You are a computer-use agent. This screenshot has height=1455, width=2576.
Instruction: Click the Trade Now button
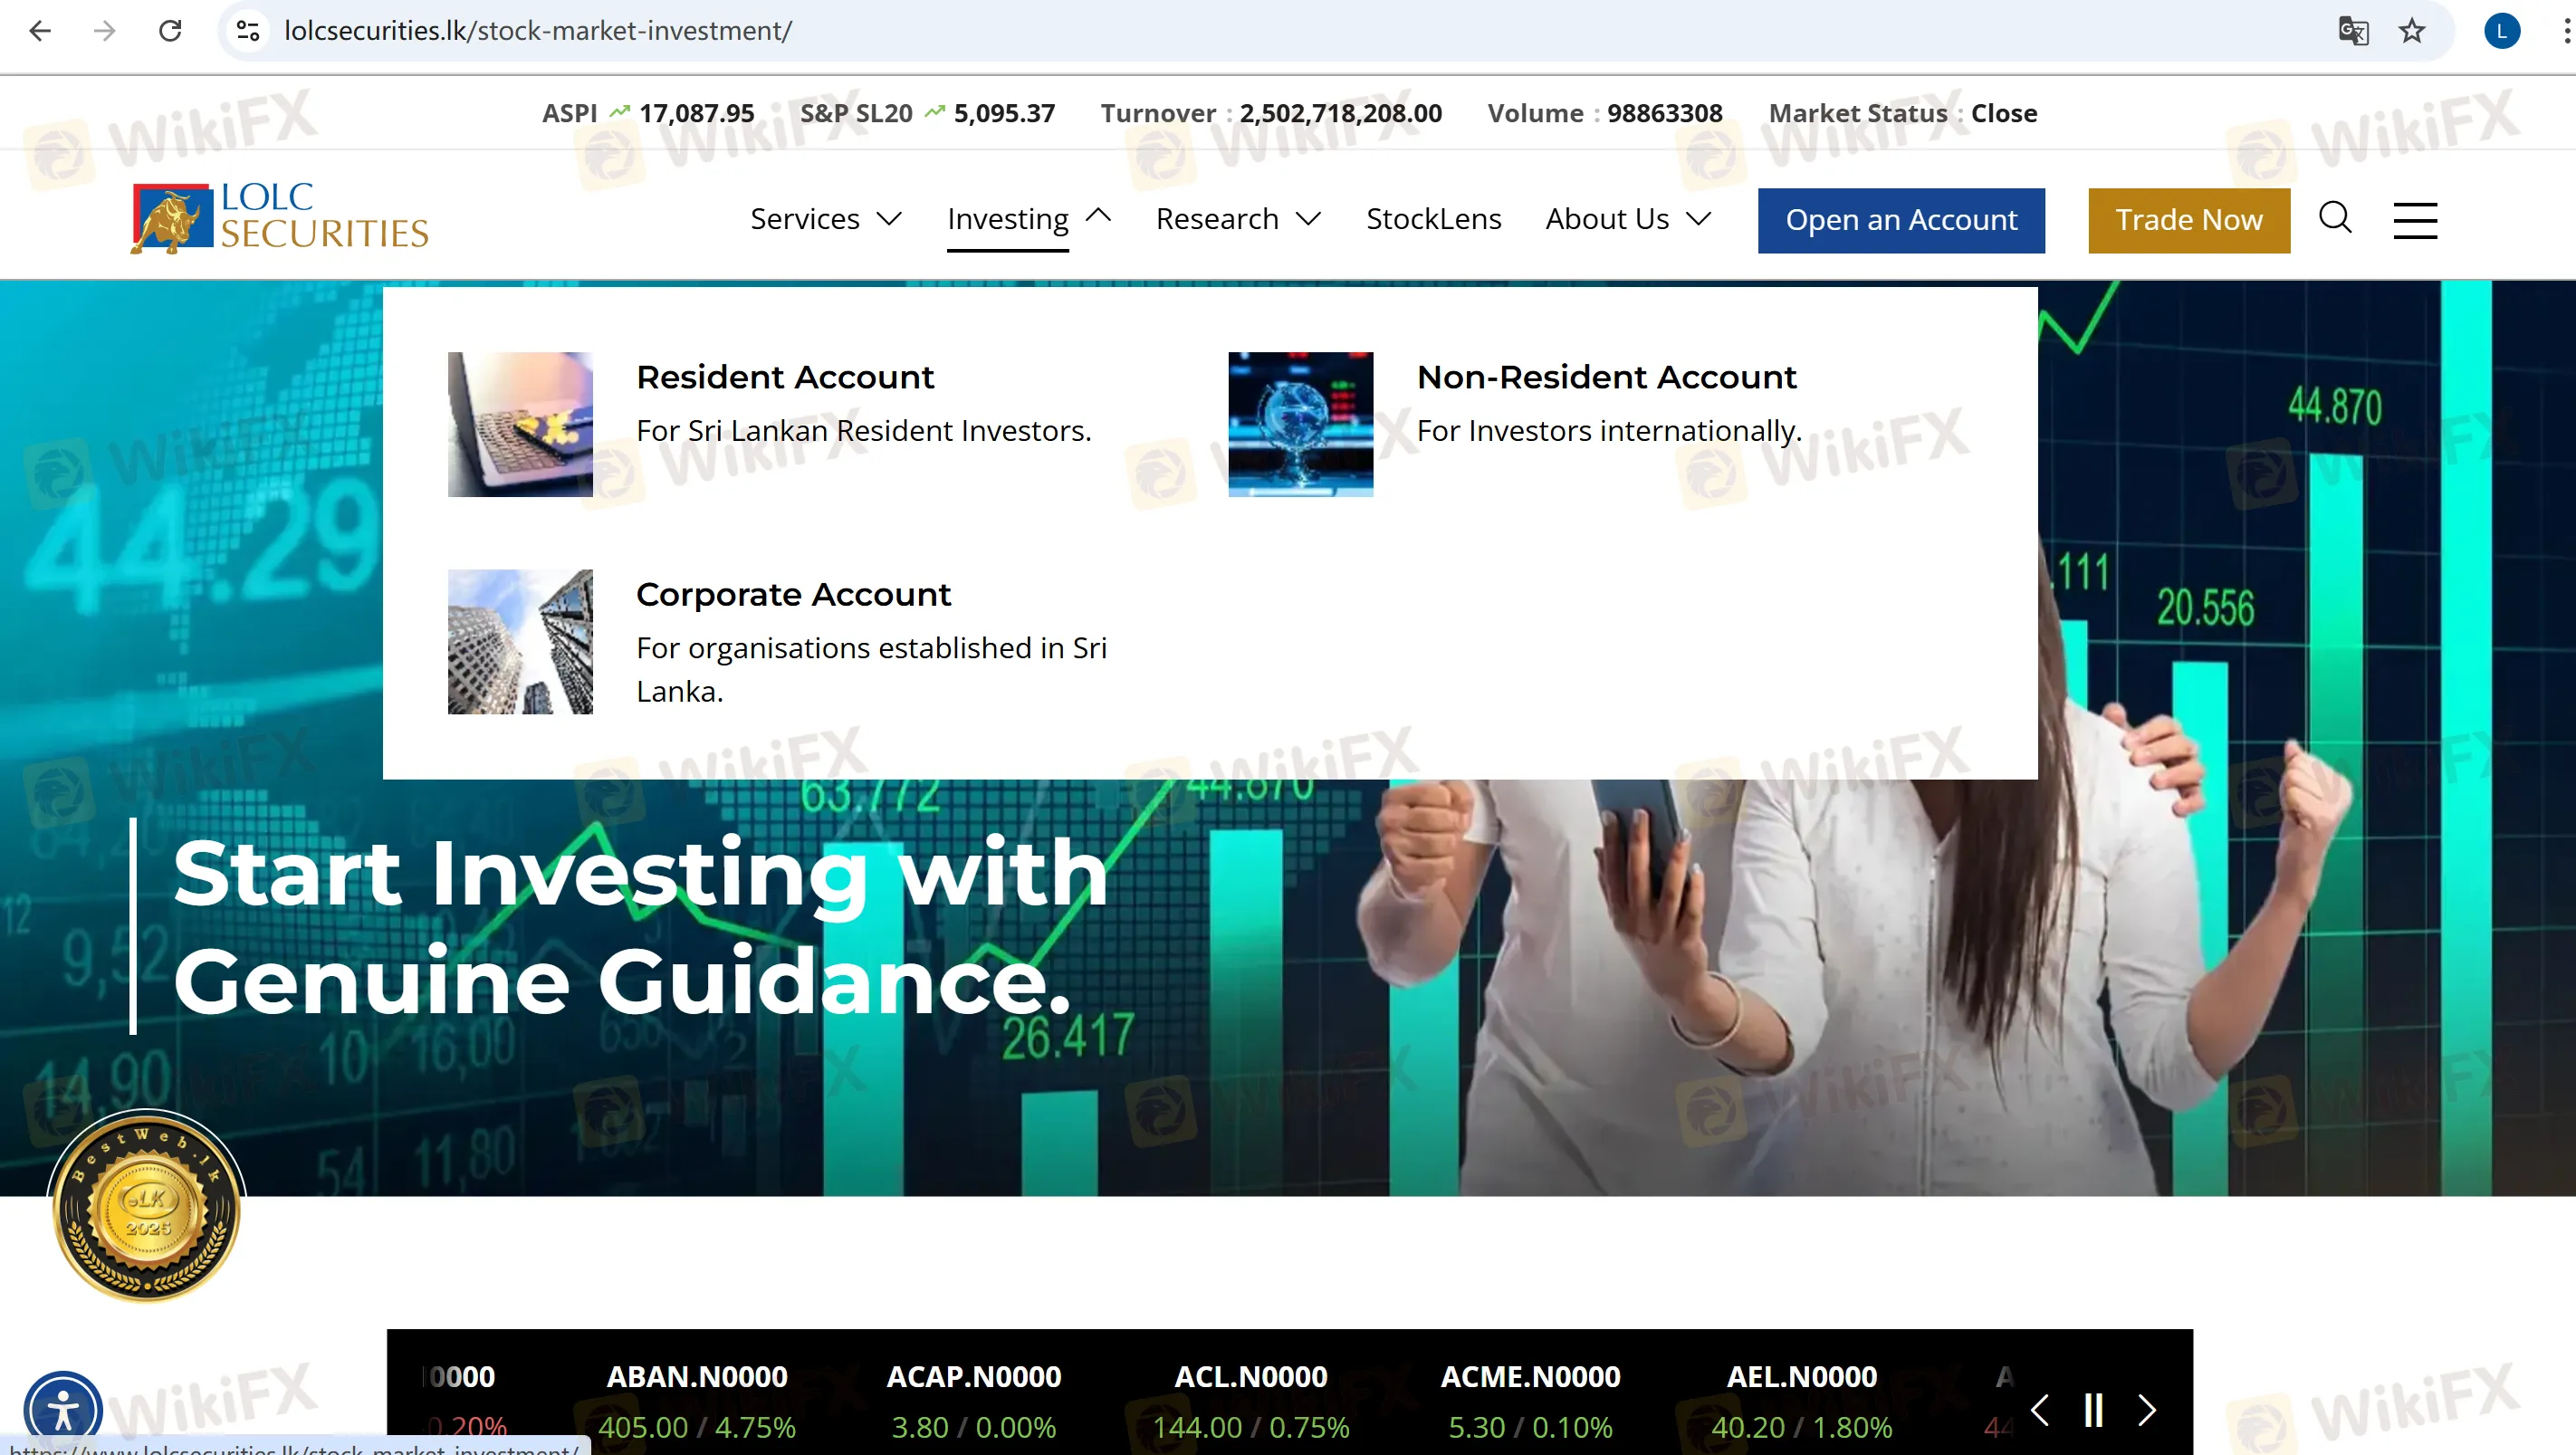(2188, 219)
